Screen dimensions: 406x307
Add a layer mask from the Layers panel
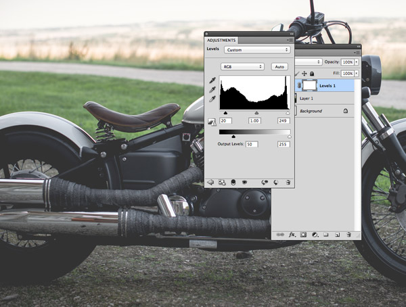point(303,235)
